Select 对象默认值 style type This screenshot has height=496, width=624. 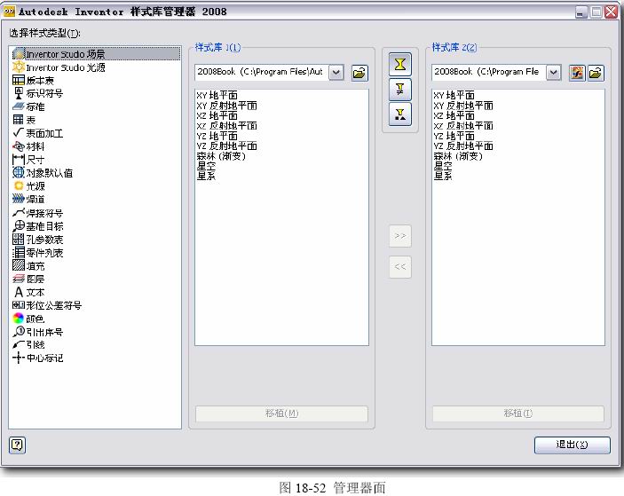[43, 173]
